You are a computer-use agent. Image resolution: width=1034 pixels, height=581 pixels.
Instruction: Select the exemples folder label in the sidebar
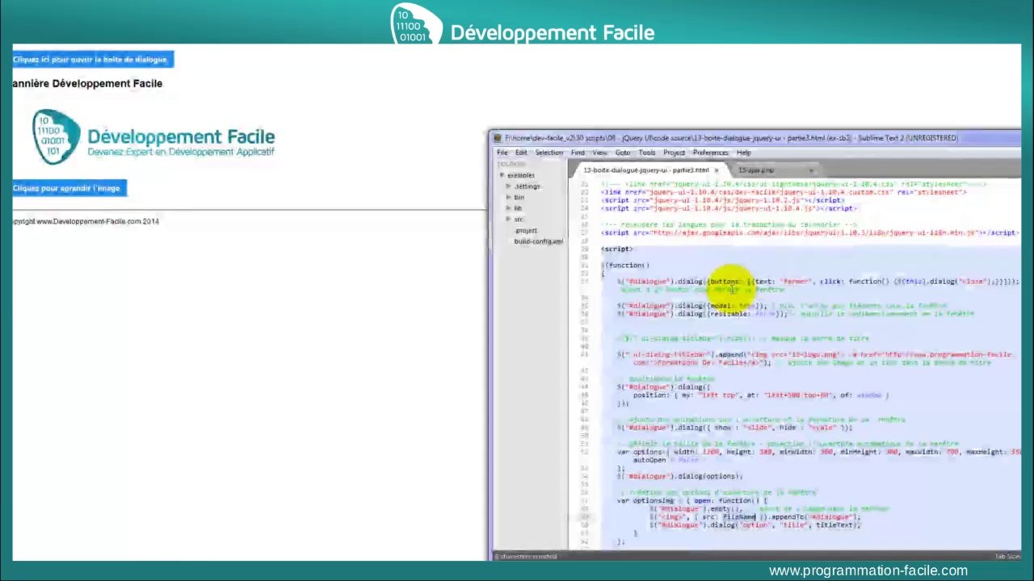click(521, 175)
